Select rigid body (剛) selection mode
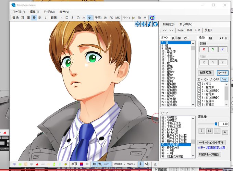233x171 pixels. (x=40, y=18)
